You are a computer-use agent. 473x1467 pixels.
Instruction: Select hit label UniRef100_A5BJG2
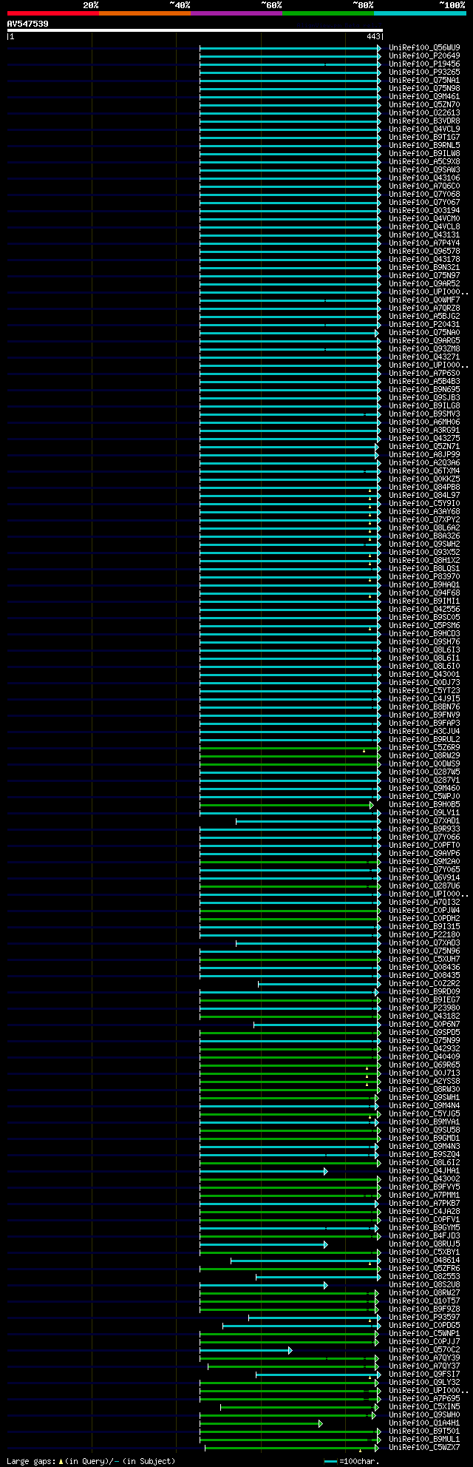(424, 317)
